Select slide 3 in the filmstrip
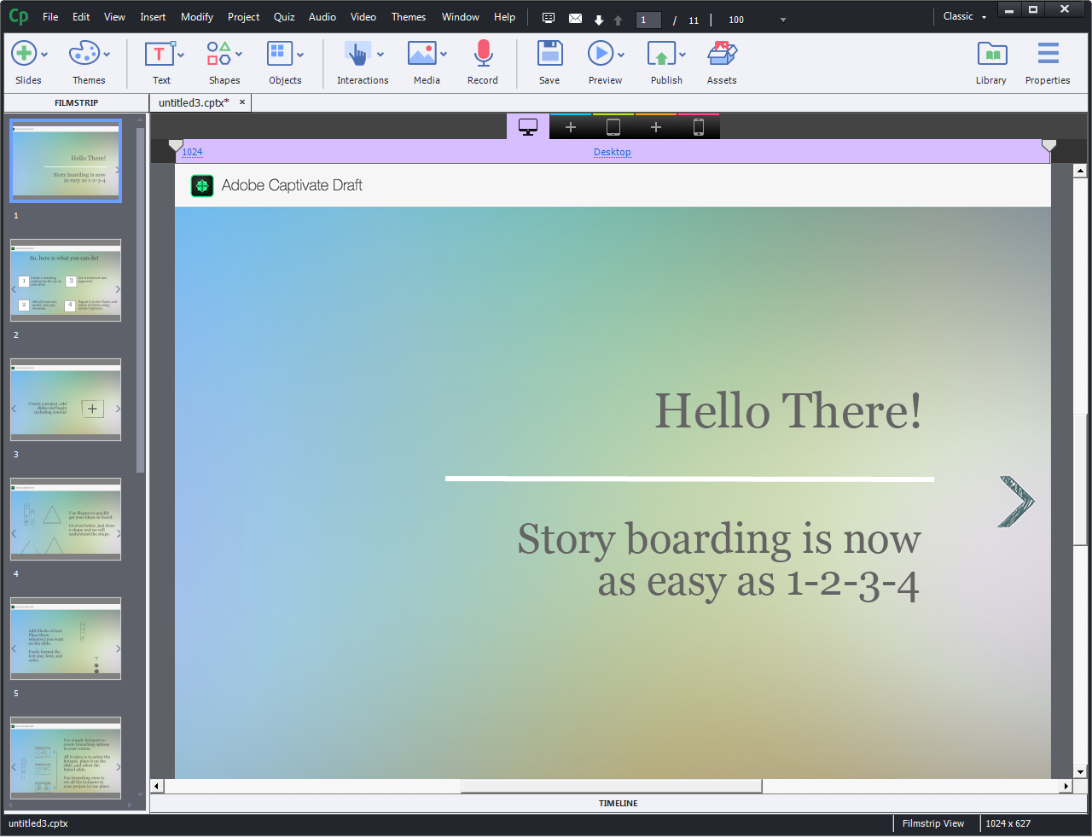The image size is (1092, 837). pos(66,398)
